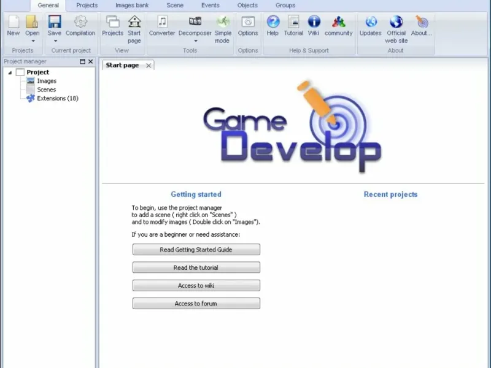Image resolution: width=491 pixels, height=368 pixels.
Task: Select Images label in project tree
Action: tap(47, 81)
